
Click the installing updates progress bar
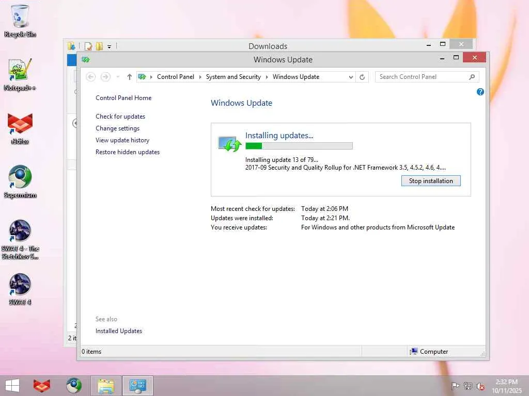(299, 146)
